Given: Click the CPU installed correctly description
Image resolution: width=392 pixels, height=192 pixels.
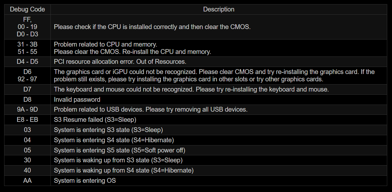Looking at the screenshot, I should [x=152, y=27].
